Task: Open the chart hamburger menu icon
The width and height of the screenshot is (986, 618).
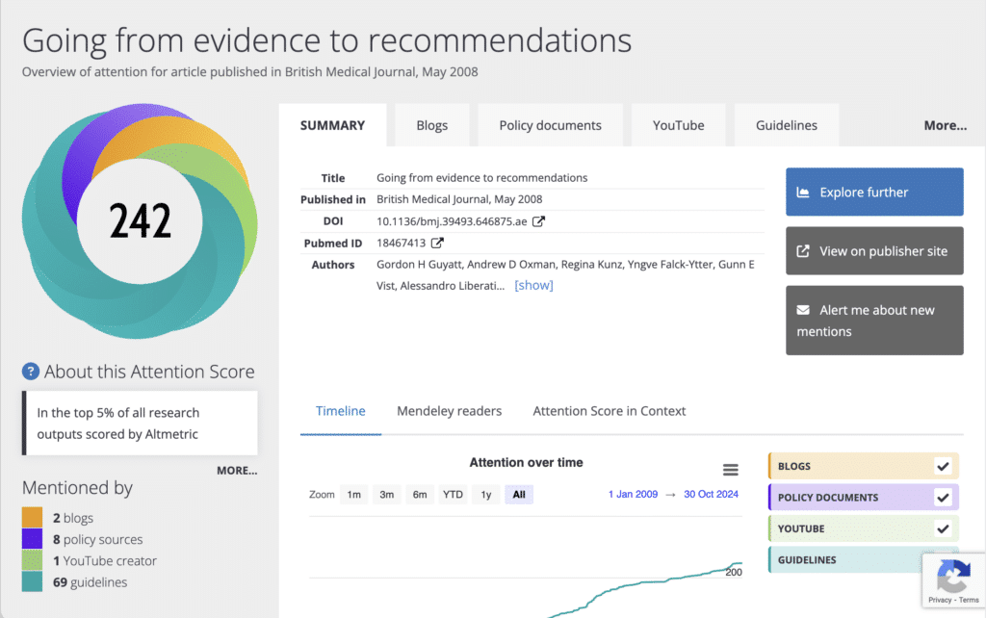Action: coord(731,470)
